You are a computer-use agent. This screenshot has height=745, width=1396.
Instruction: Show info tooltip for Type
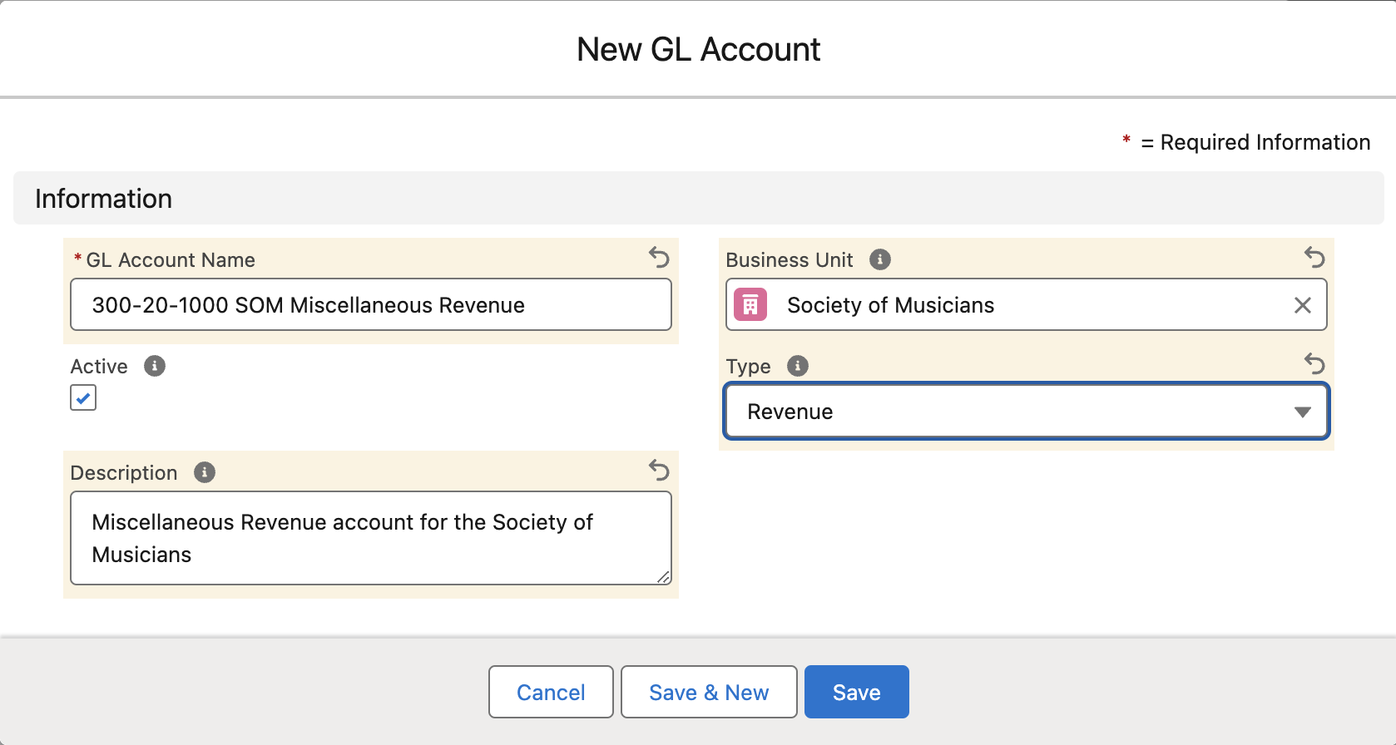pos(798,366)
